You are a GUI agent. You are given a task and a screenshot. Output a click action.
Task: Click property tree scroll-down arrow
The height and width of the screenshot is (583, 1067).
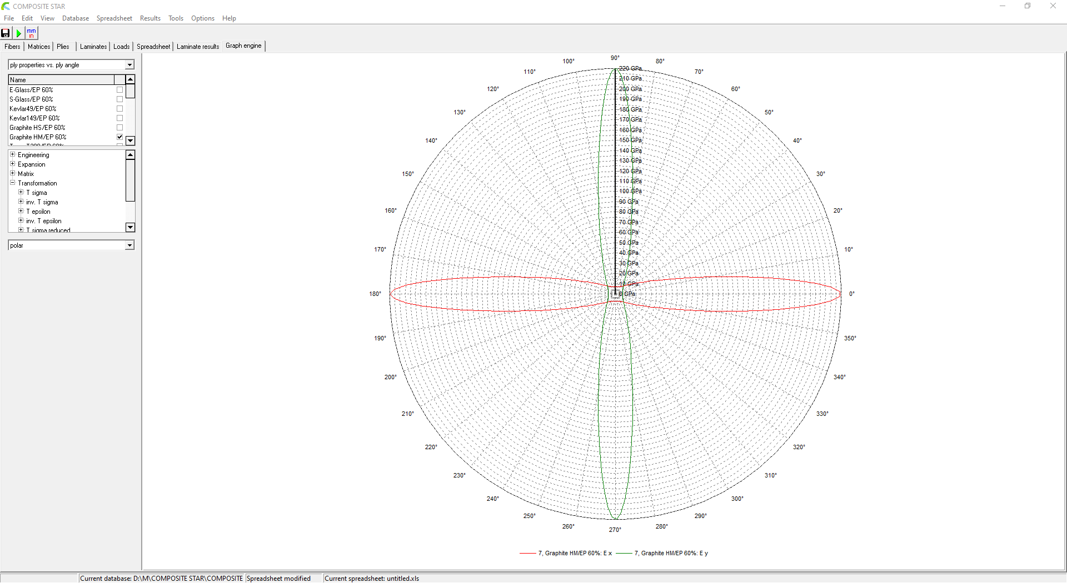tap(130, 227)
